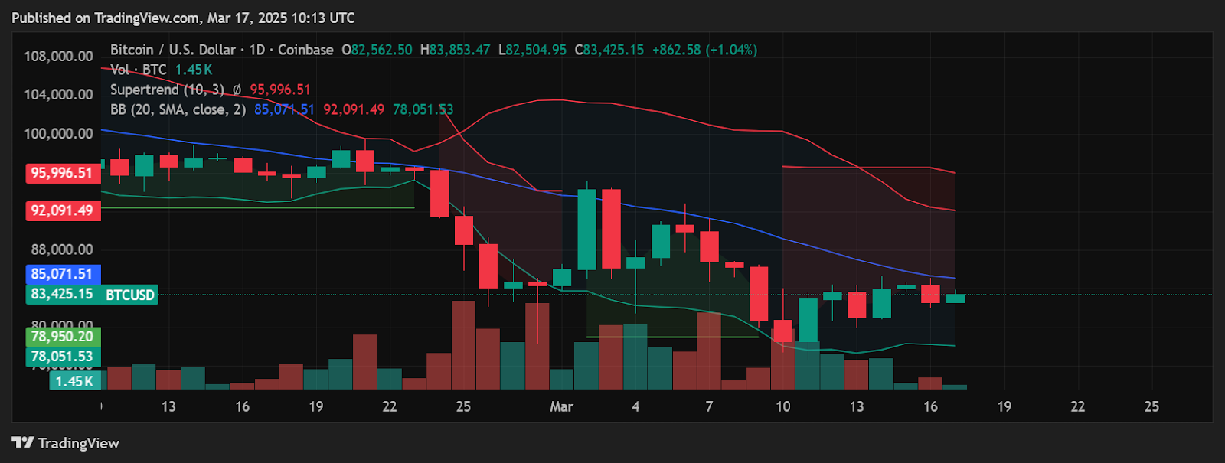This screenshot has height=463, width=1225.
Task: Toggle the BB (20, SMA, close, 2) legend
Action: point(178,109)
